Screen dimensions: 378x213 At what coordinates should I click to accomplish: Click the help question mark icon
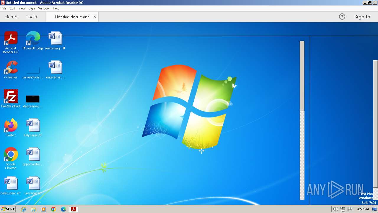click(342, 17)
